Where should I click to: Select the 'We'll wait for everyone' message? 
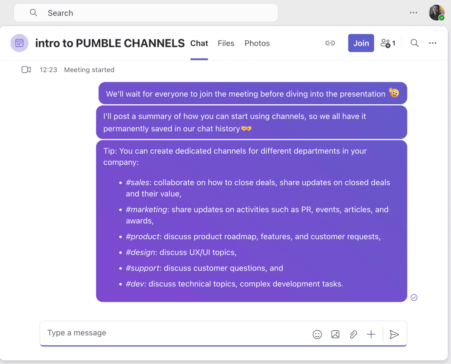point(253,93)
